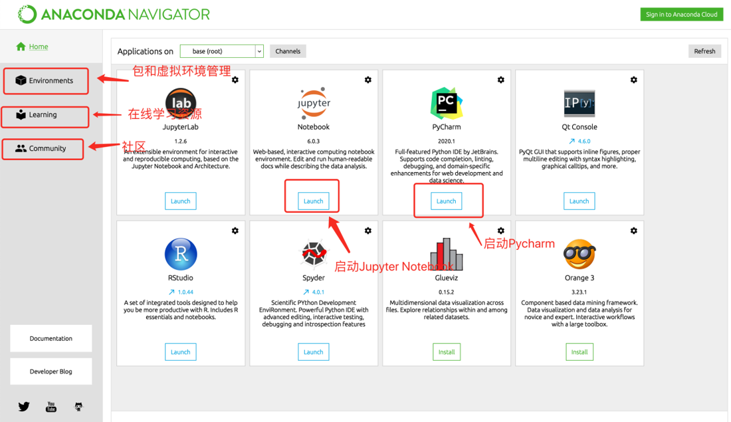This screenshot has width=731, height=422.
Task: Click the Notebook version 6.0.3 text
Action: [313, 142]
